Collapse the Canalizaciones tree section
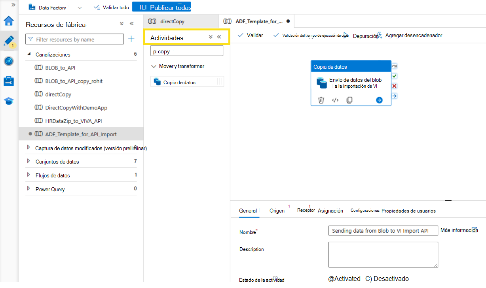Image resolution: width=486 pixels, height=288 pixels. pos(28,54)
